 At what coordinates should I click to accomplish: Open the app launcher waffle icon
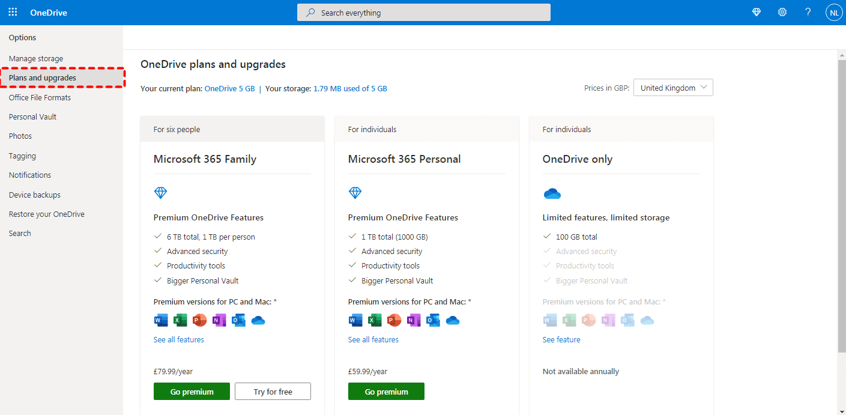13,13
